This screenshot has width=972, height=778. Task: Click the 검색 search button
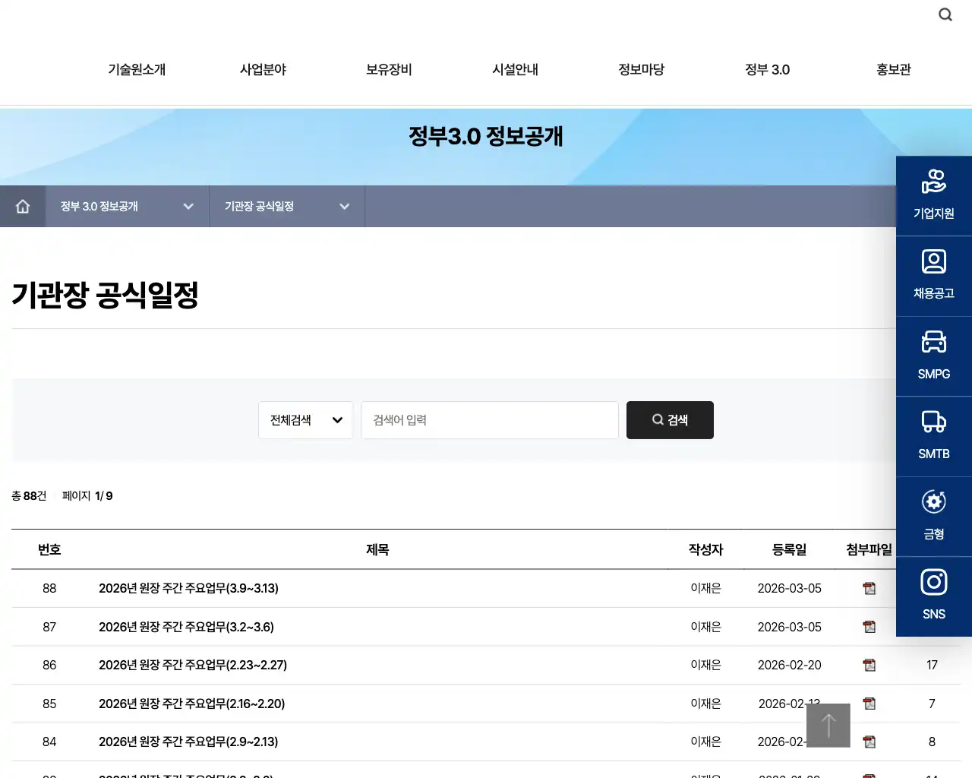[x=670, y=419]
